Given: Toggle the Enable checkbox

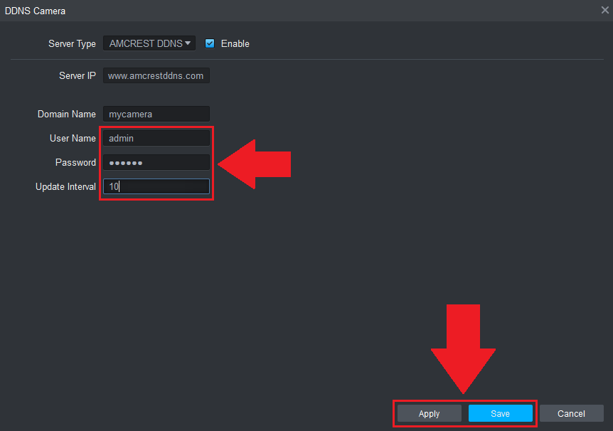Looking at the screenshot, I should (210, 43).
